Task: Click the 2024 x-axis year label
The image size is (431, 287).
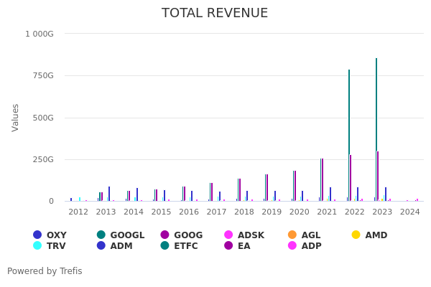Action: click(x=409, y=212)
